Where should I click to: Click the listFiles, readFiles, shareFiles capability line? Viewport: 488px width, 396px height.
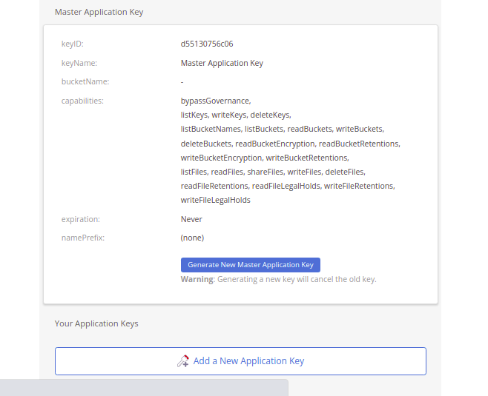tap(273, 172)
